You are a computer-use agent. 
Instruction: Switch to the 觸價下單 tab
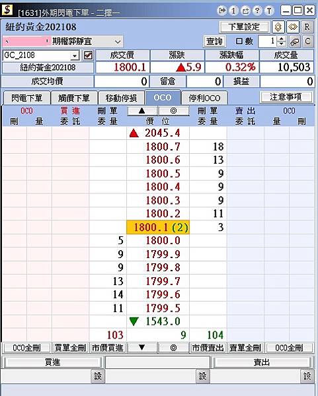74,98
